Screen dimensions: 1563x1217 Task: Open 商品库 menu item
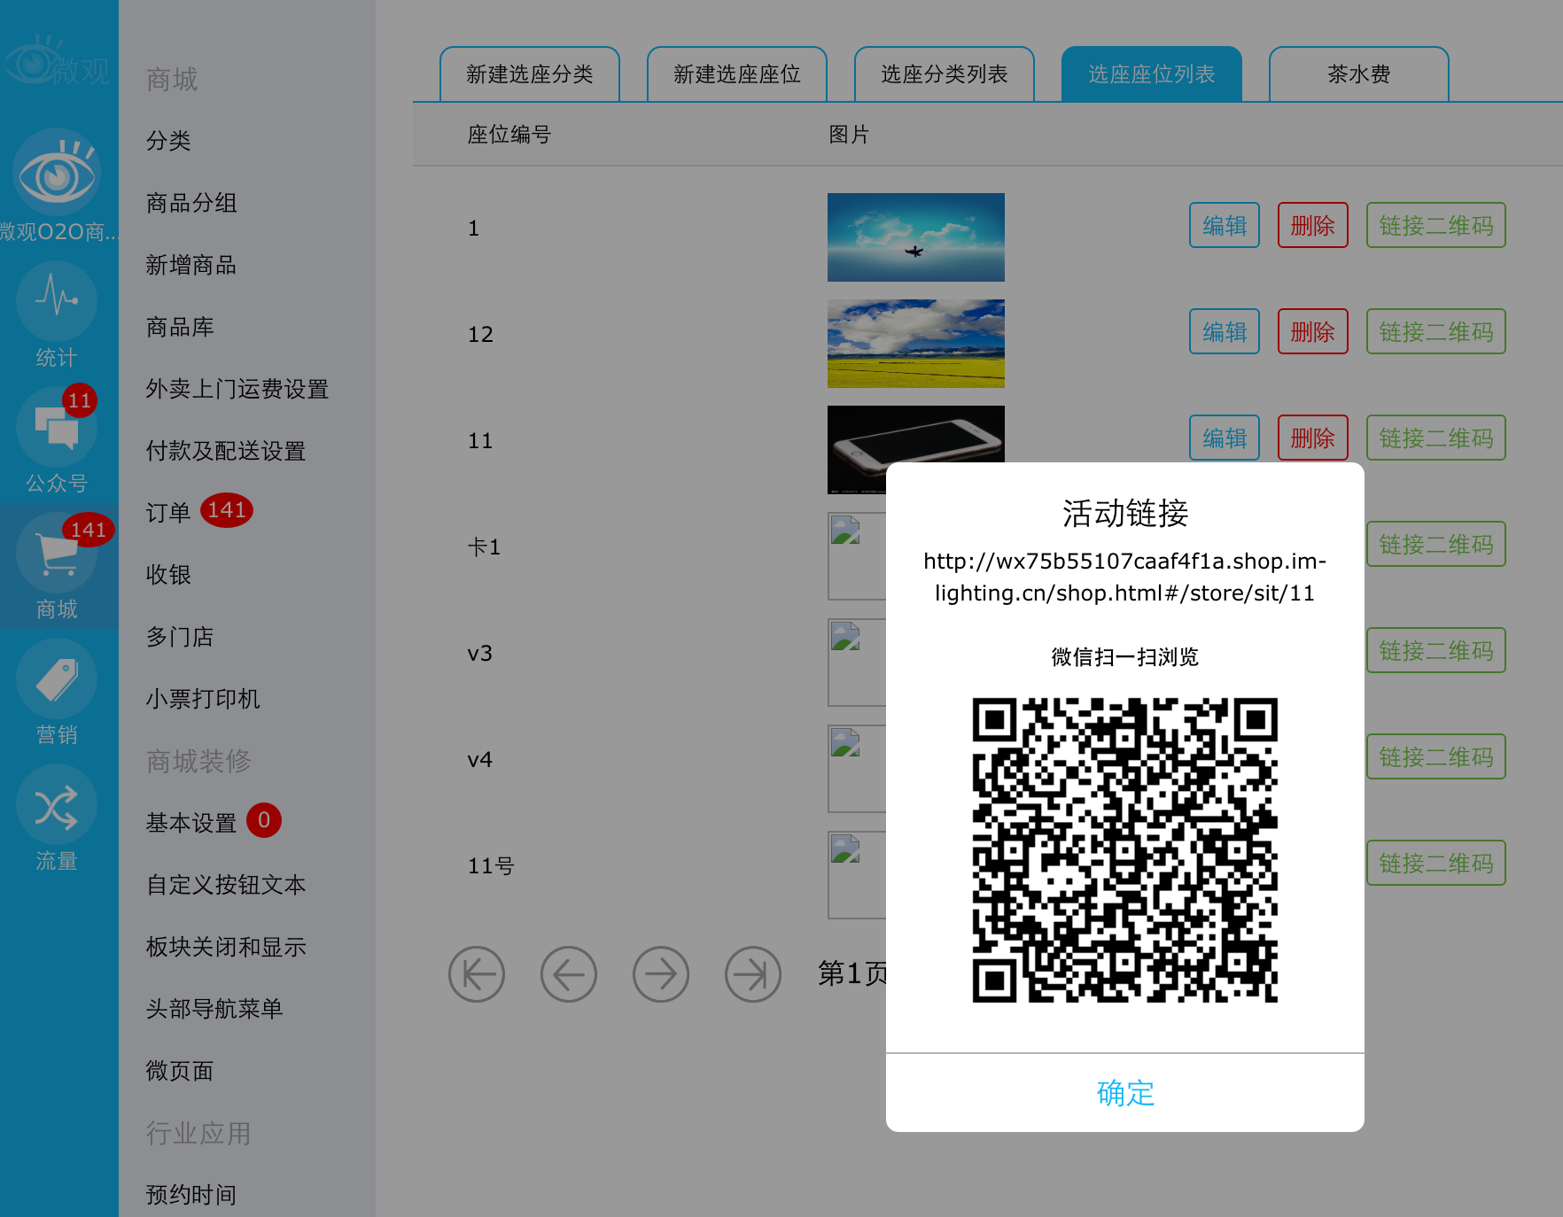[x=180, y=327]
